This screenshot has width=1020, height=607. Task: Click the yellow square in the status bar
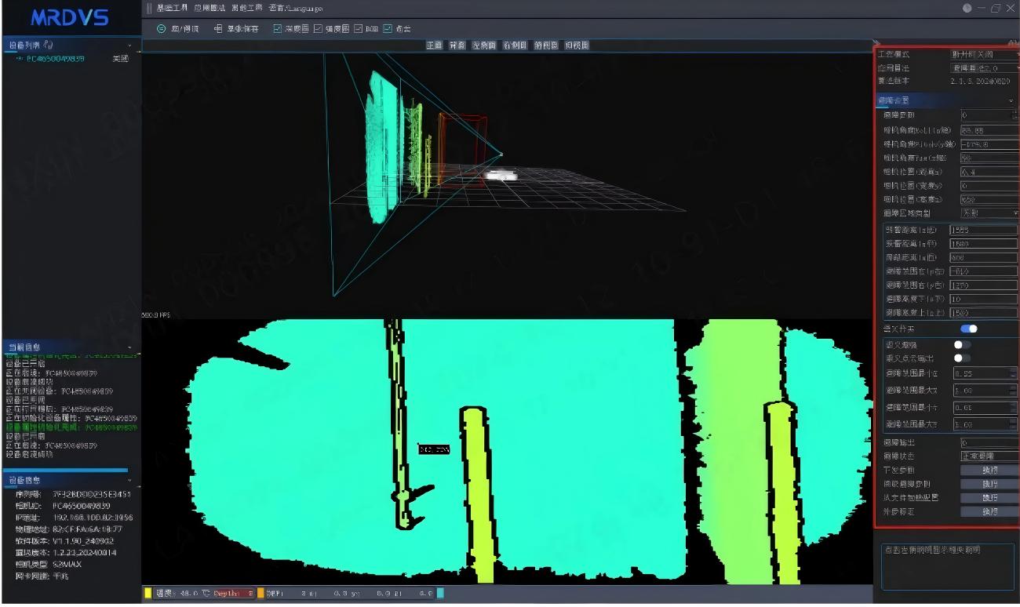(148, 594)
